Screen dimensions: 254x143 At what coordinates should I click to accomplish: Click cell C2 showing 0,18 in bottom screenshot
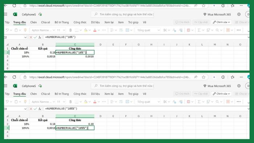click(x=75, y=124)
